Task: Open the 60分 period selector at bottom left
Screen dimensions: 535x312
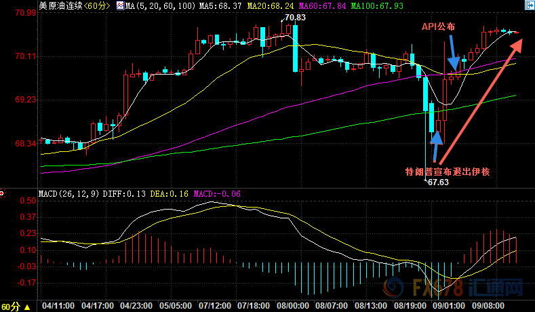Action: point(16,306)
